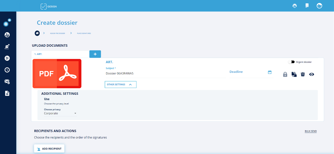Open the headset support icon in header

[295, 6]
